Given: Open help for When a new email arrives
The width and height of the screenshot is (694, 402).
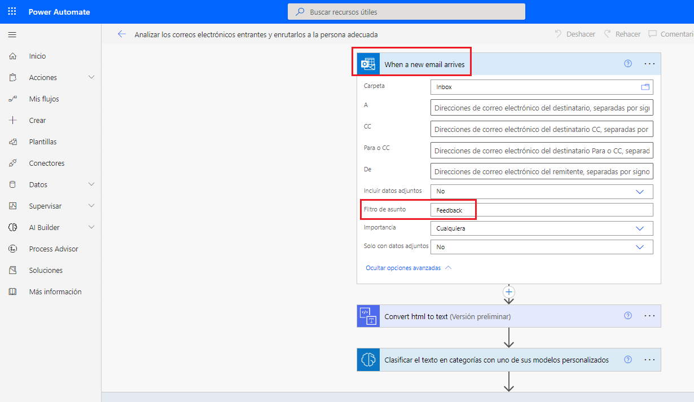Looking at the screenshot, I should tap(628, 64).
